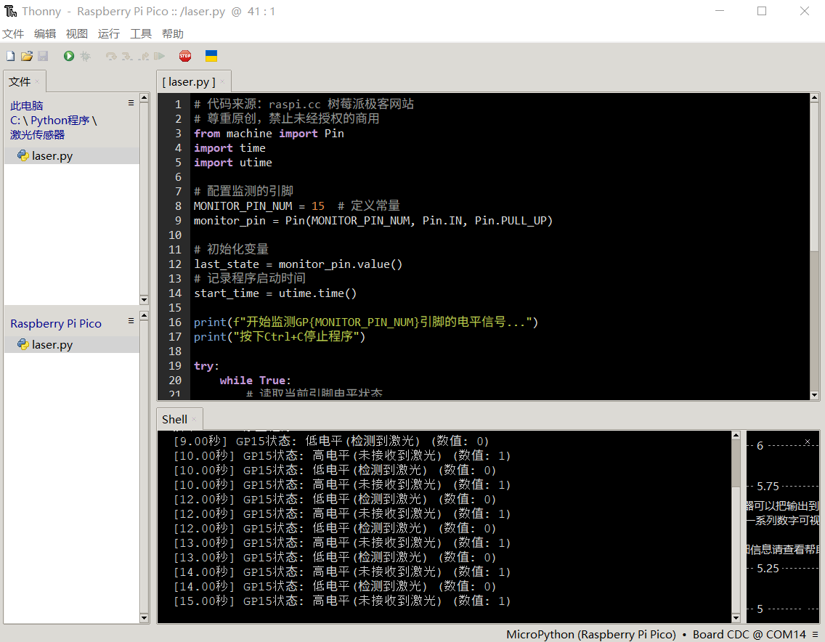Viewport: 825px width, 642px height.
Task: Open the local computer files panel menu
Action: [131, 103]
